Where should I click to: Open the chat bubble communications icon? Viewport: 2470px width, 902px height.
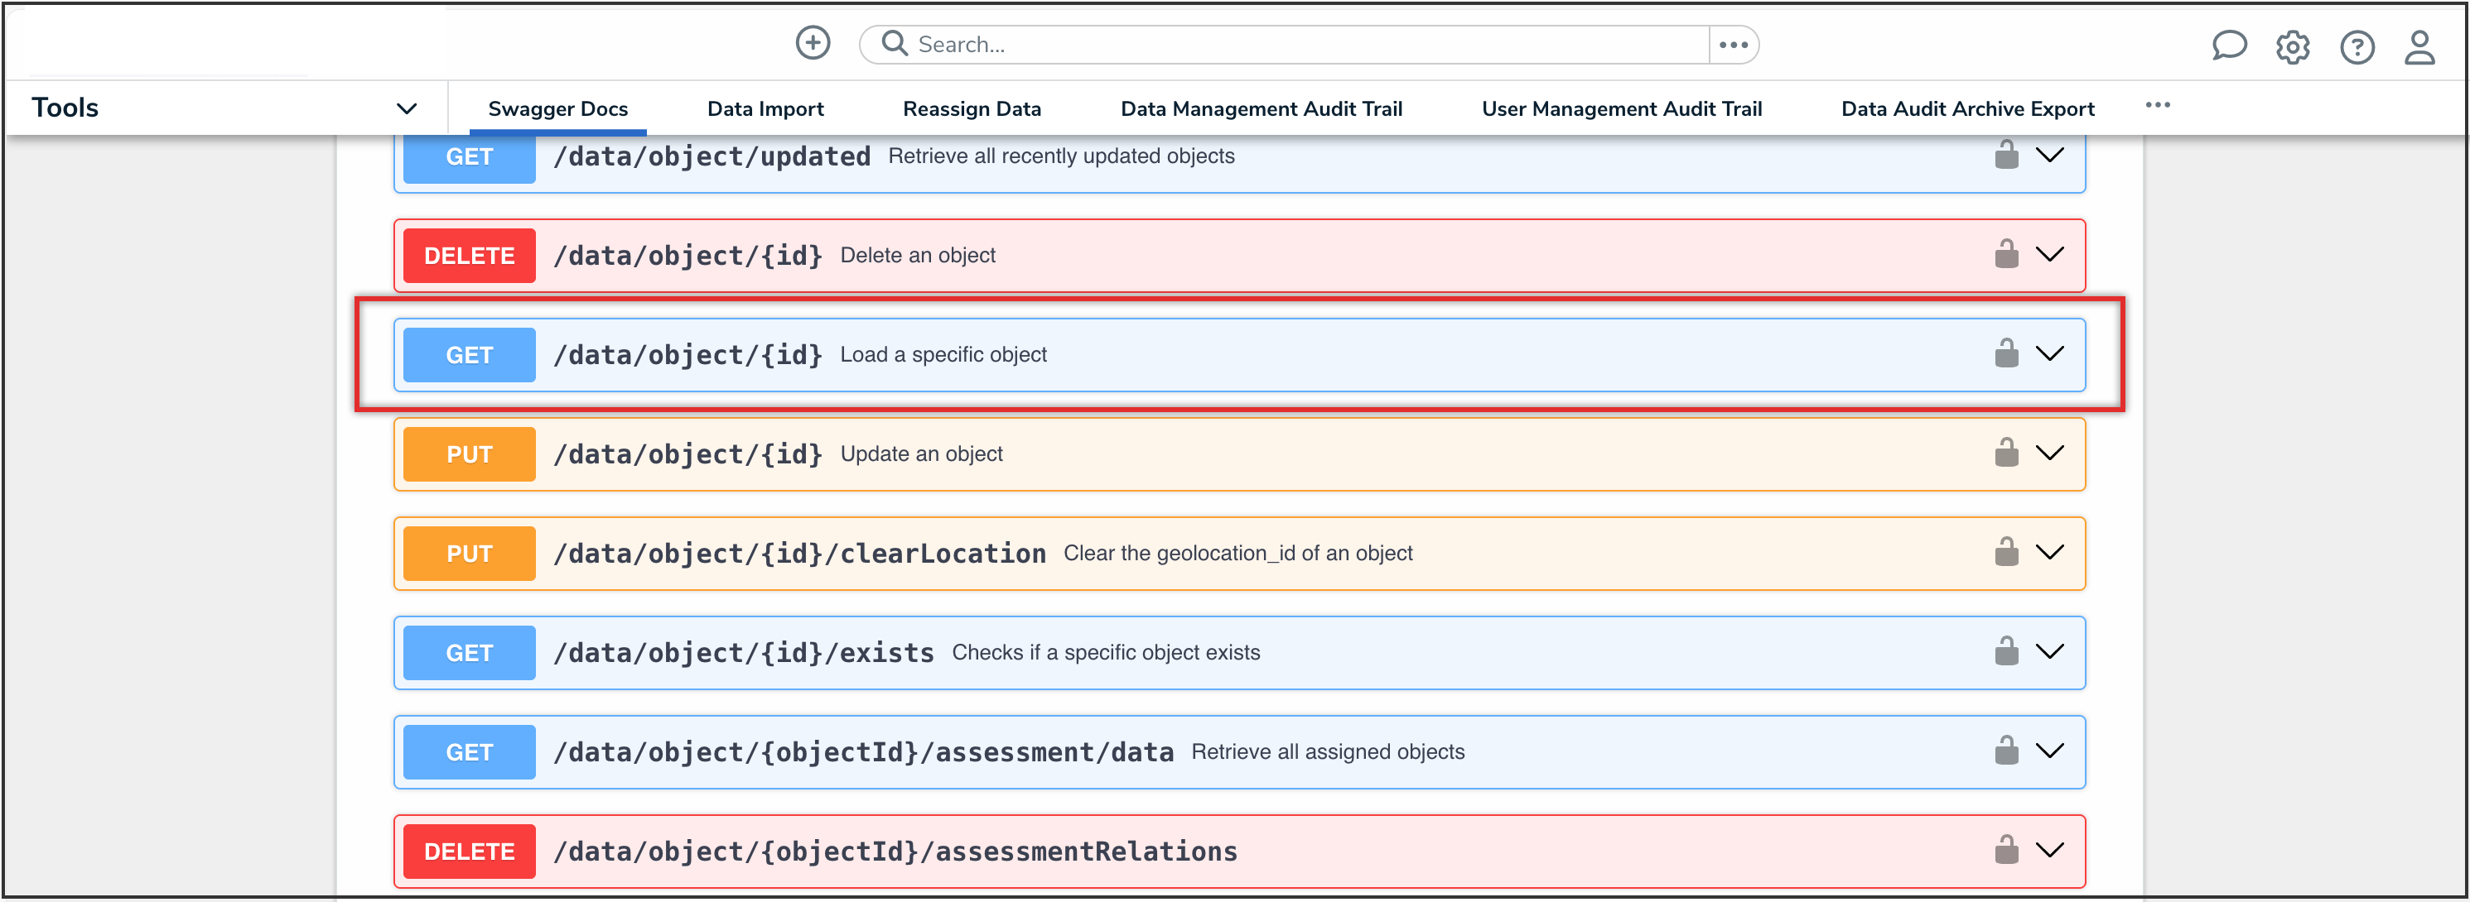pyautogui.click(x=2227, y=45)
